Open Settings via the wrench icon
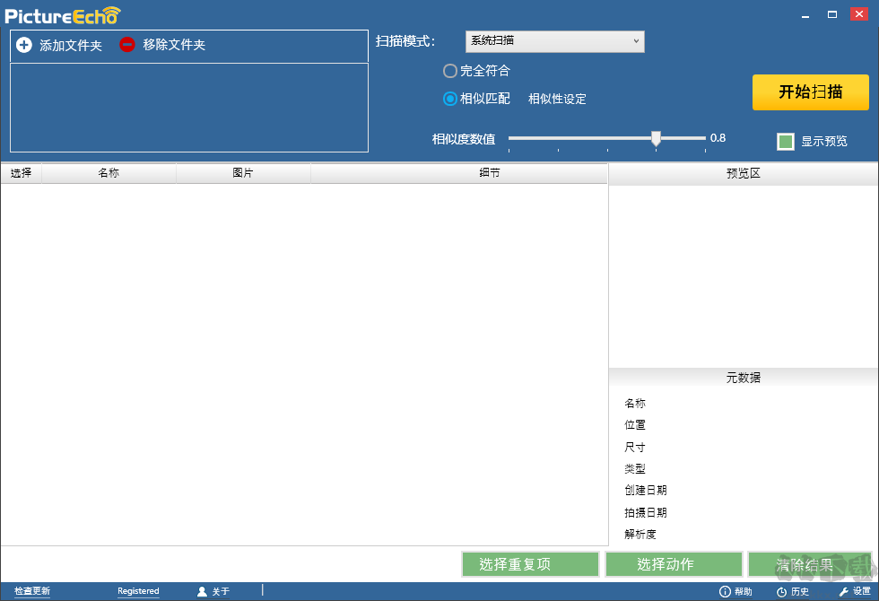This screenshot has width=879, height=601. tap(843, 591)
